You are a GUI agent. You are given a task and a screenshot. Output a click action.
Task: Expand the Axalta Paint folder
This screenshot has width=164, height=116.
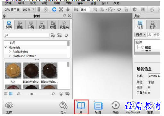click(10, 51)
